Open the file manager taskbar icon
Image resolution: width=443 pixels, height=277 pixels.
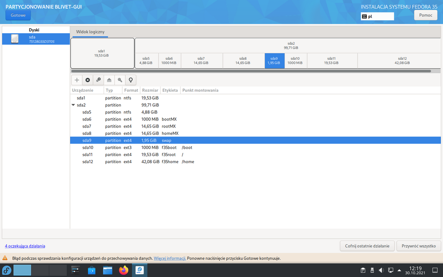108,270
